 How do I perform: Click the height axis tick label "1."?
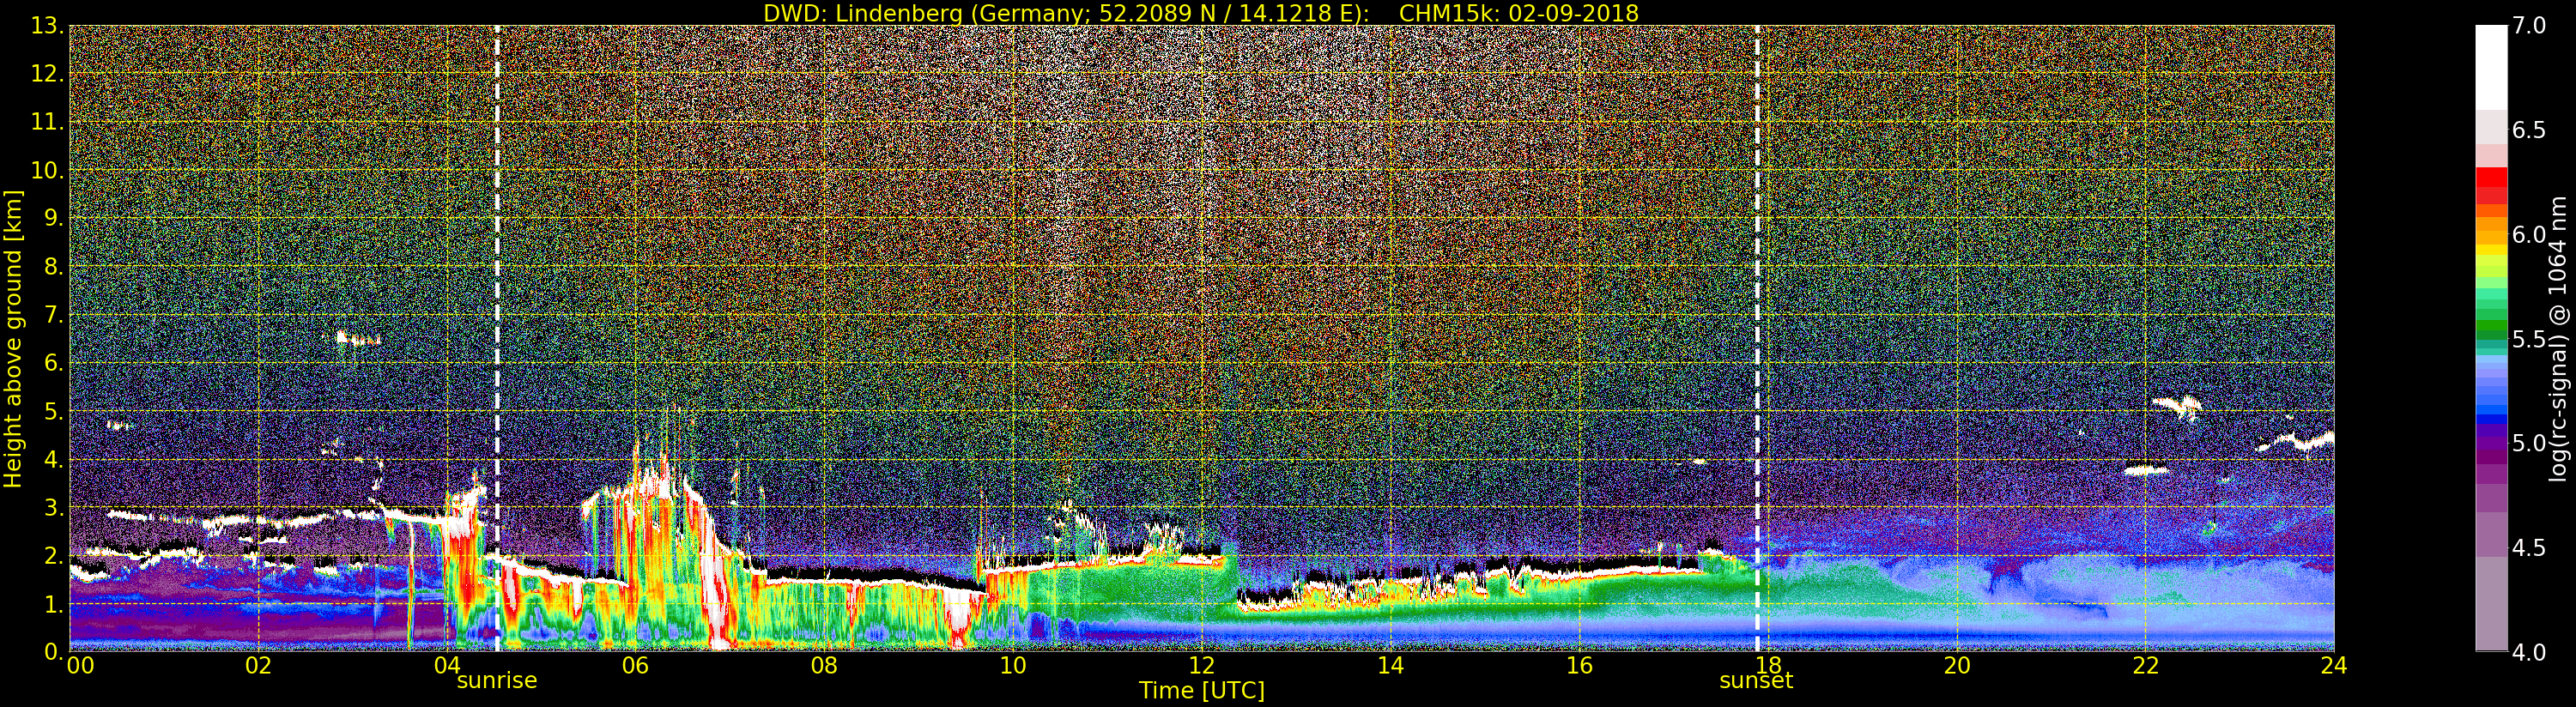(54, 604)
